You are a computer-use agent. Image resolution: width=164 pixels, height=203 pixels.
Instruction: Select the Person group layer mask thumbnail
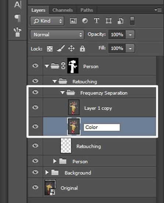(x=73, y=65)
